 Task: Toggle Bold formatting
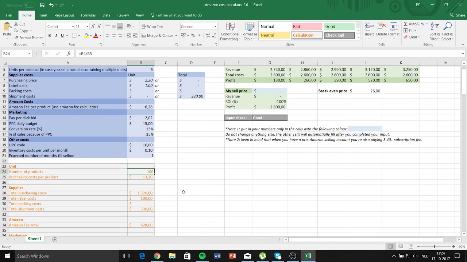click(49, 36)
